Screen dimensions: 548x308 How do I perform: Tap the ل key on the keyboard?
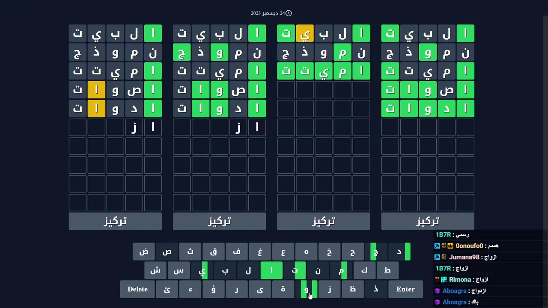click(x=248, y=270)
